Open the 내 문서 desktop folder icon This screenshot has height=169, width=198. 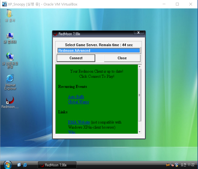10,15
